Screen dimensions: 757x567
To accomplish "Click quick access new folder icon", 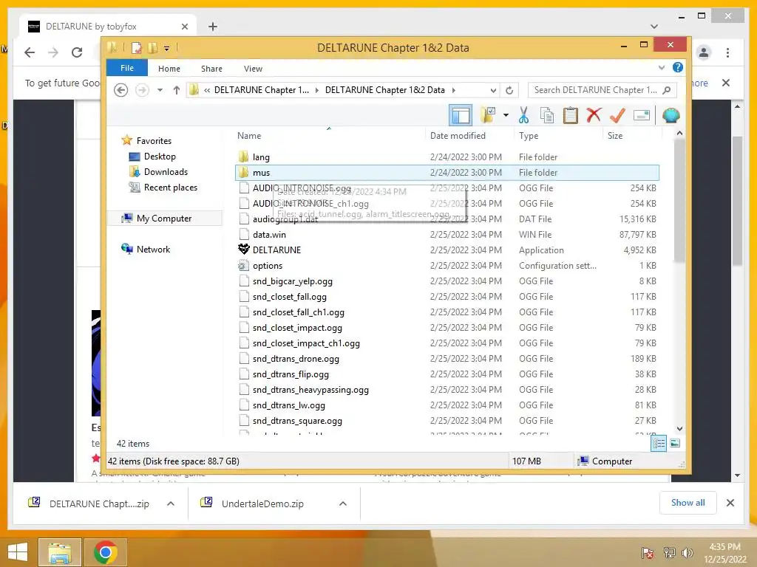I will pos(152,48).
